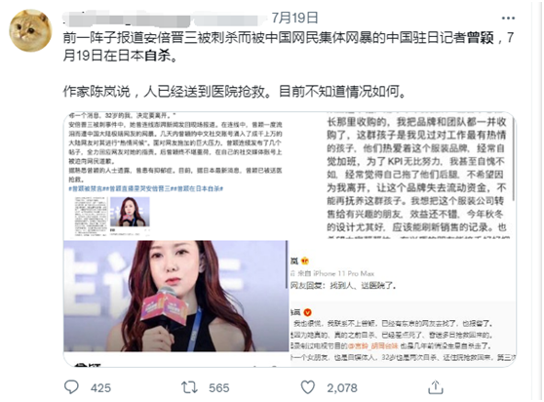Open the three-dot more options menu
Screen dimensions: 544x402
tap(508, 19)
